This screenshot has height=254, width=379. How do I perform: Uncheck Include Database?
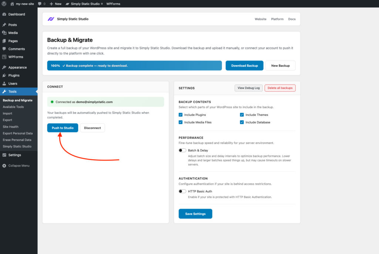click(x=242, y=122)
